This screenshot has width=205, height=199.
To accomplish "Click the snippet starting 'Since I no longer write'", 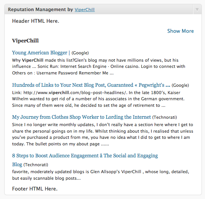I will (x=102, y=134).
